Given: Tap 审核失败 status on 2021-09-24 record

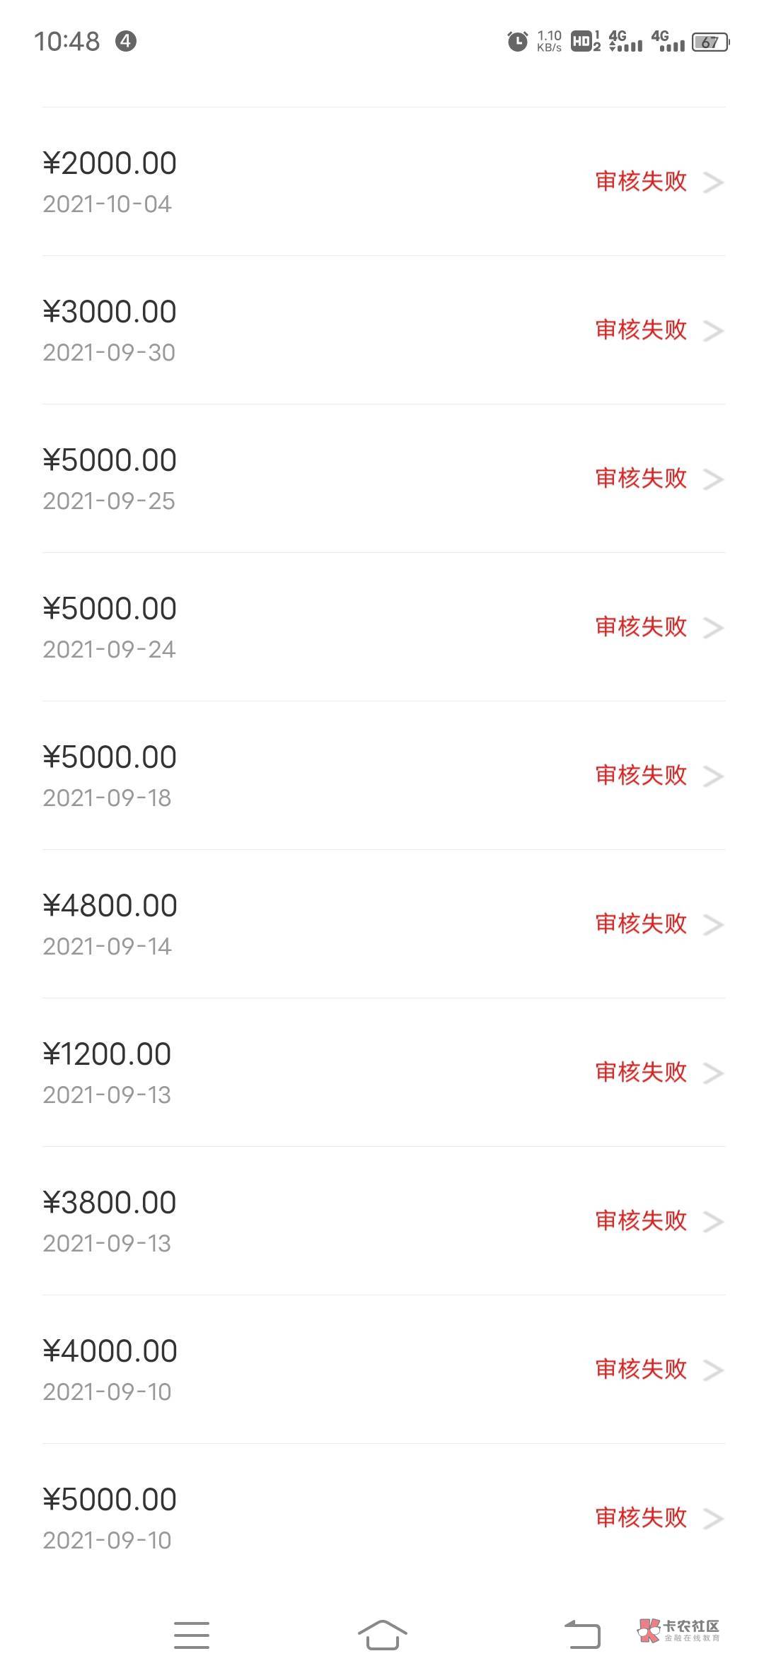Looking at the screenshot, I should coord(641,626).
